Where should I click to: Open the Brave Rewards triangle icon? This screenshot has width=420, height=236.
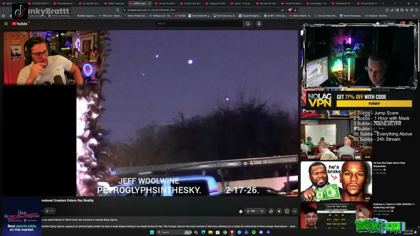click(295, 10)
